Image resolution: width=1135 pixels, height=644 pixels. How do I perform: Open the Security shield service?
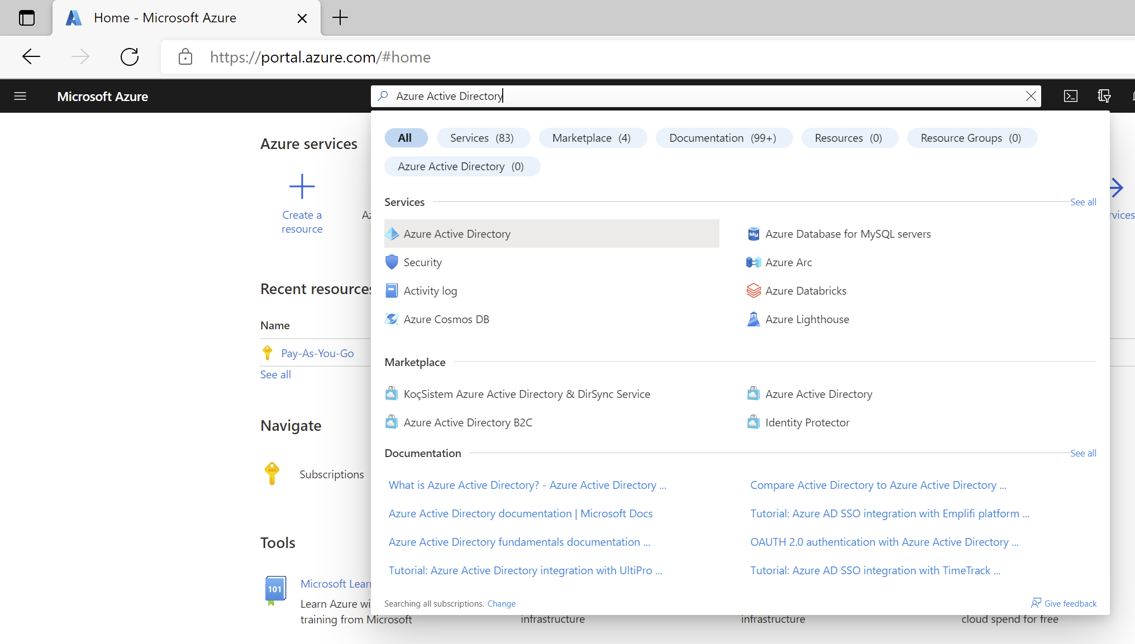click(x=392, y=262)
